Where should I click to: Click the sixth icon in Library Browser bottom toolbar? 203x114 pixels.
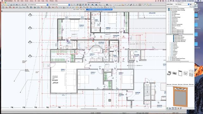[x=181, y=108]
